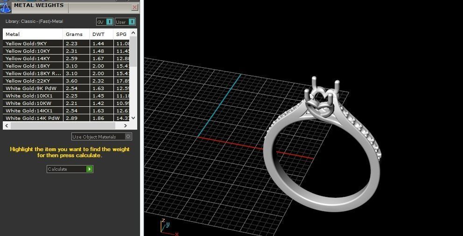
Task: Select the Yellow Gold:22KY row
Action: (x=66, y=81)
